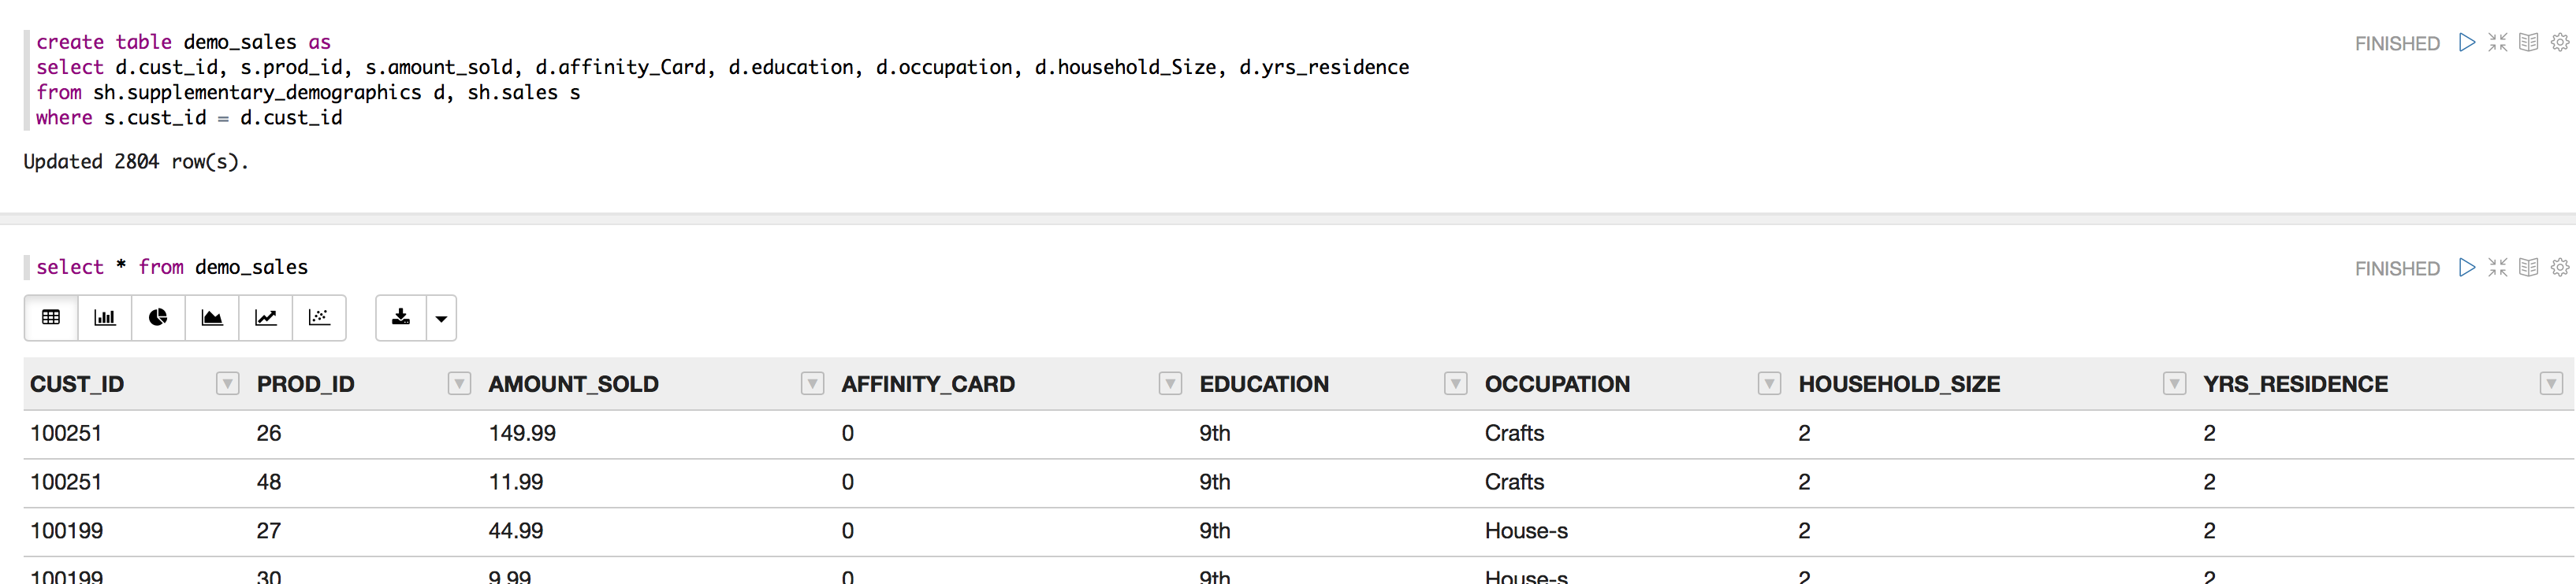This screenshot has height=584, width=2576.
Task: Toggle editor visibility for select query paragraph
Action: point(2498,268)
